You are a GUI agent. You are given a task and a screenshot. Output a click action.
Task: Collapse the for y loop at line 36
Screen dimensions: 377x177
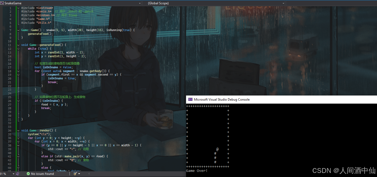[18, 138]
